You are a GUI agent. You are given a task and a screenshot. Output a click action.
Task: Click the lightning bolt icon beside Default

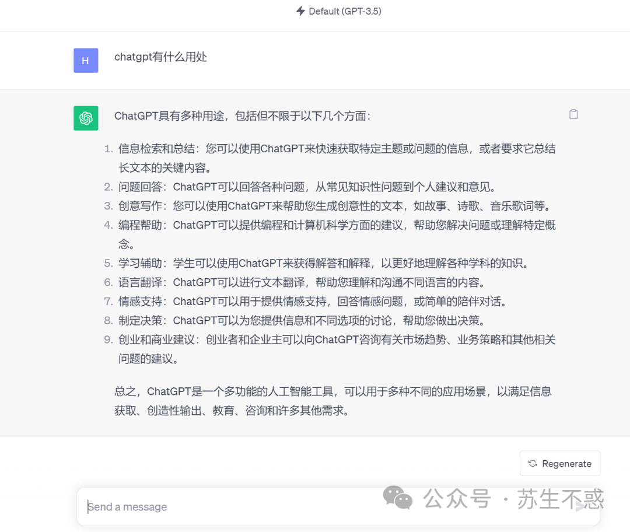pyautogui.click(x=300, y=11)
